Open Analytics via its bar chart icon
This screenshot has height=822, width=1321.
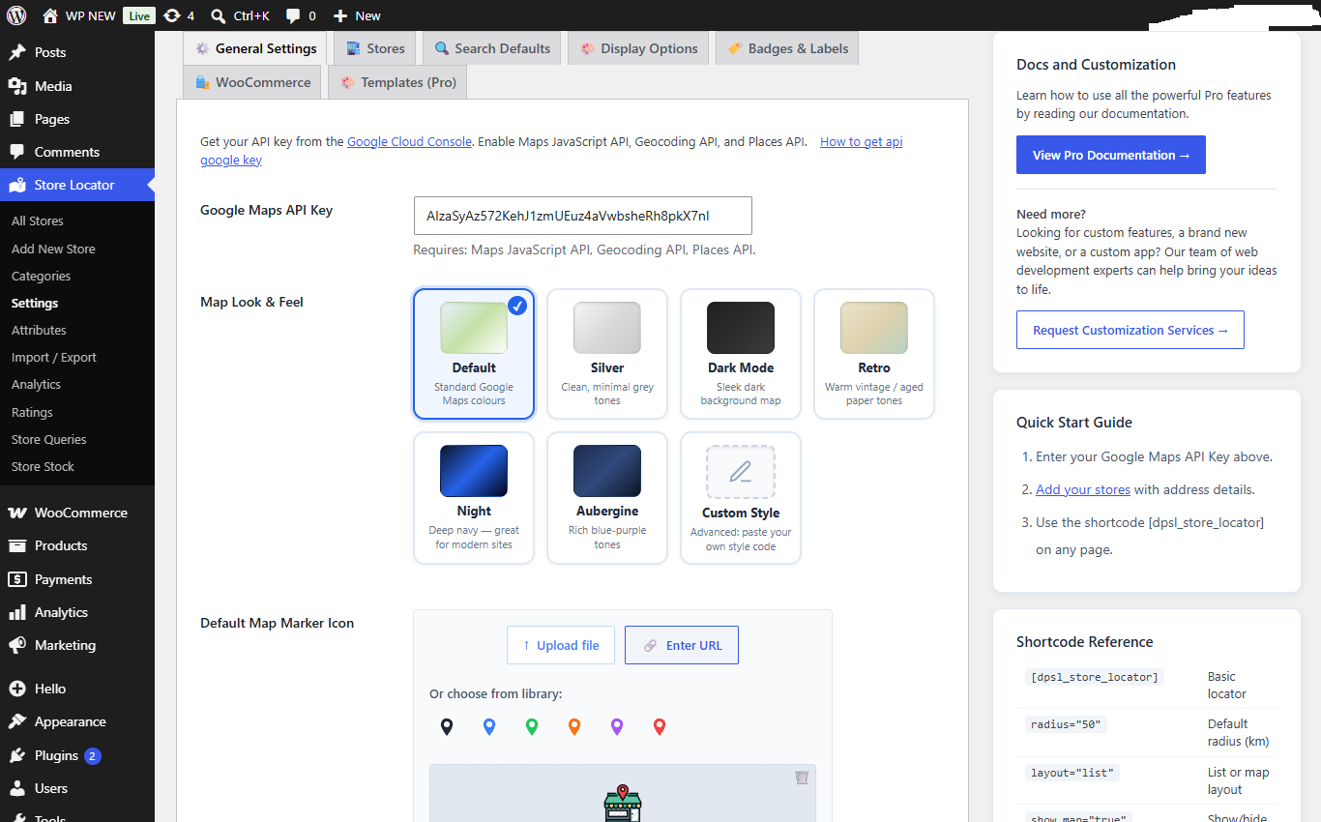click(17, 612)
